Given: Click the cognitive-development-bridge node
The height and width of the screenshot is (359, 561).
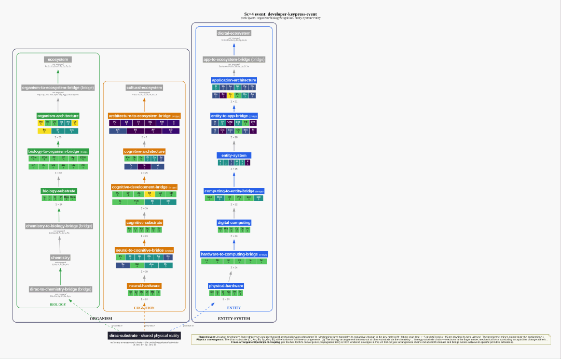Looking at the screenshot, I should click(x=144, y=187).
